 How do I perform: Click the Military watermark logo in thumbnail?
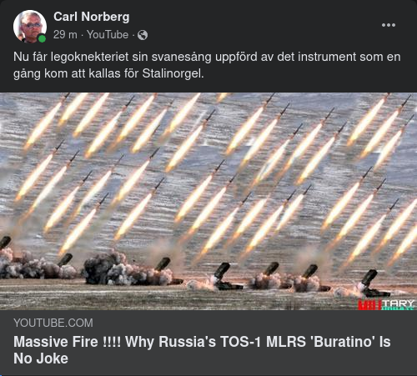coord(386,304)
